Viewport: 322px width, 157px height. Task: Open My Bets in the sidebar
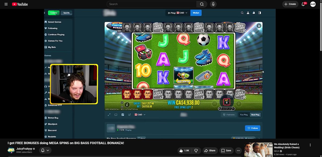click(x=50, y=47)
